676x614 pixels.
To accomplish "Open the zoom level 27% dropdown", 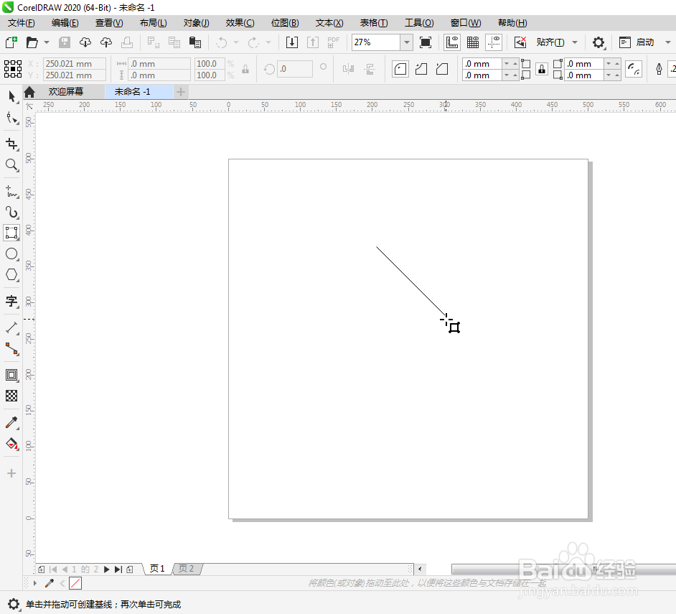I will point(407,42).
